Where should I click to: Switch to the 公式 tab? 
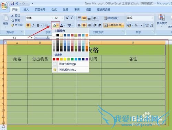(54, 10)
